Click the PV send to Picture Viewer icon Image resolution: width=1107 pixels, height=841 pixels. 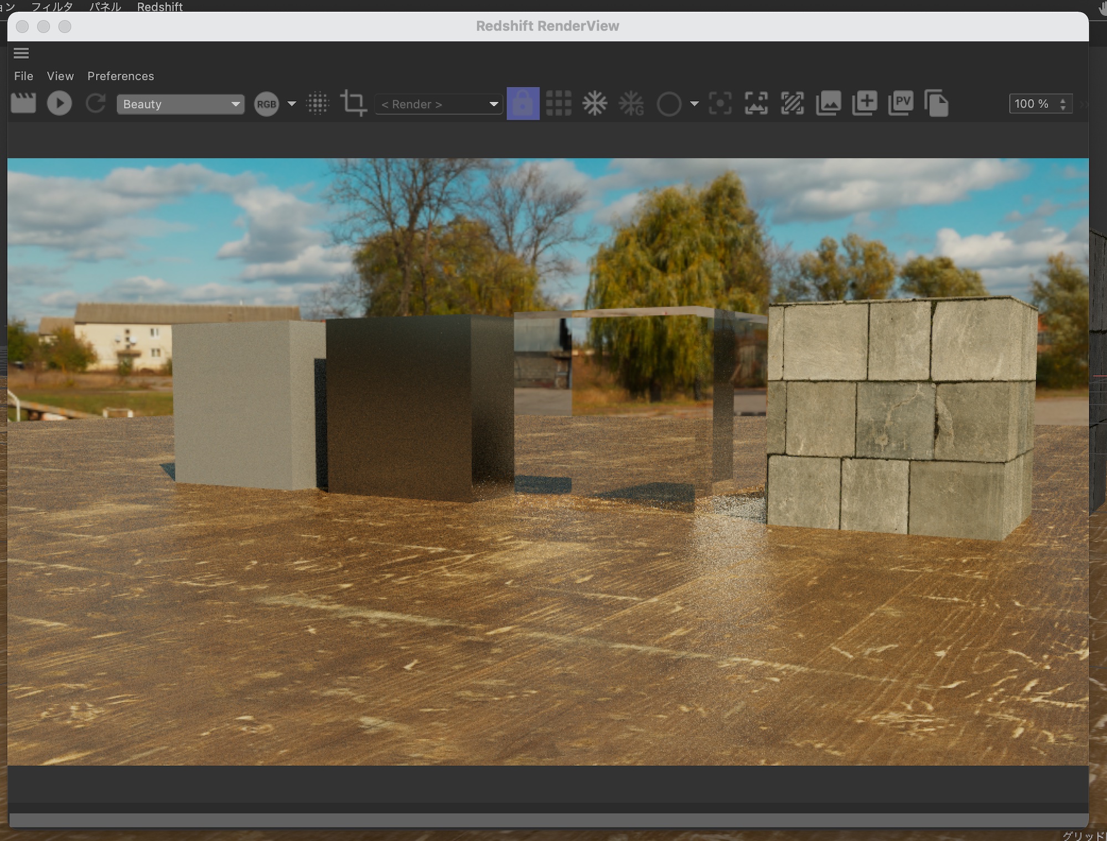click(901, 103)
